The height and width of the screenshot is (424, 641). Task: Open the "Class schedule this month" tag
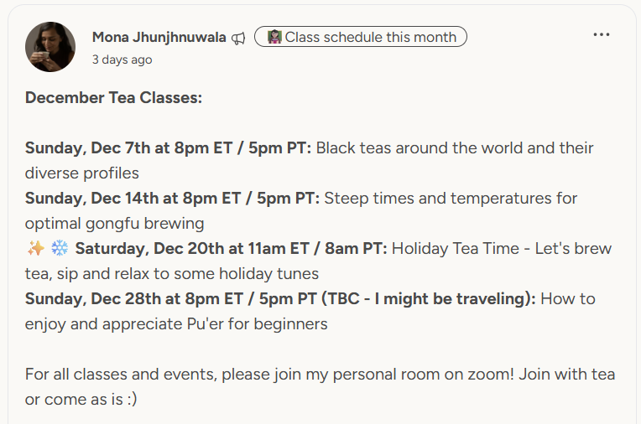370,37
